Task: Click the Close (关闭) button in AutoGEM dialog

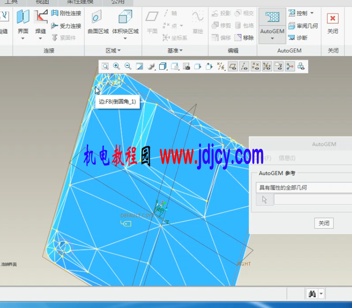Action: click(x=324, y=223)
